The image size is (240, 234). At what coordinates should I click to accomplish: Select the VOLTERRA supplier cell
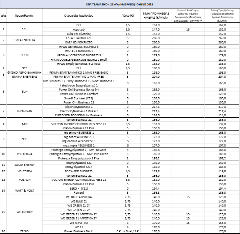click(25, 171)
